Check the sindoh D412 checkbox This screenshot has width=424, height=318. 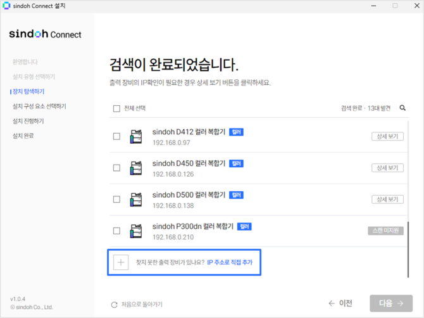click(116, 136)
